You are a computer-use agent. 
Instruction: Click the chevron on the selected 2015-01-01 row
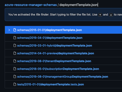click(x=9, y=30)
